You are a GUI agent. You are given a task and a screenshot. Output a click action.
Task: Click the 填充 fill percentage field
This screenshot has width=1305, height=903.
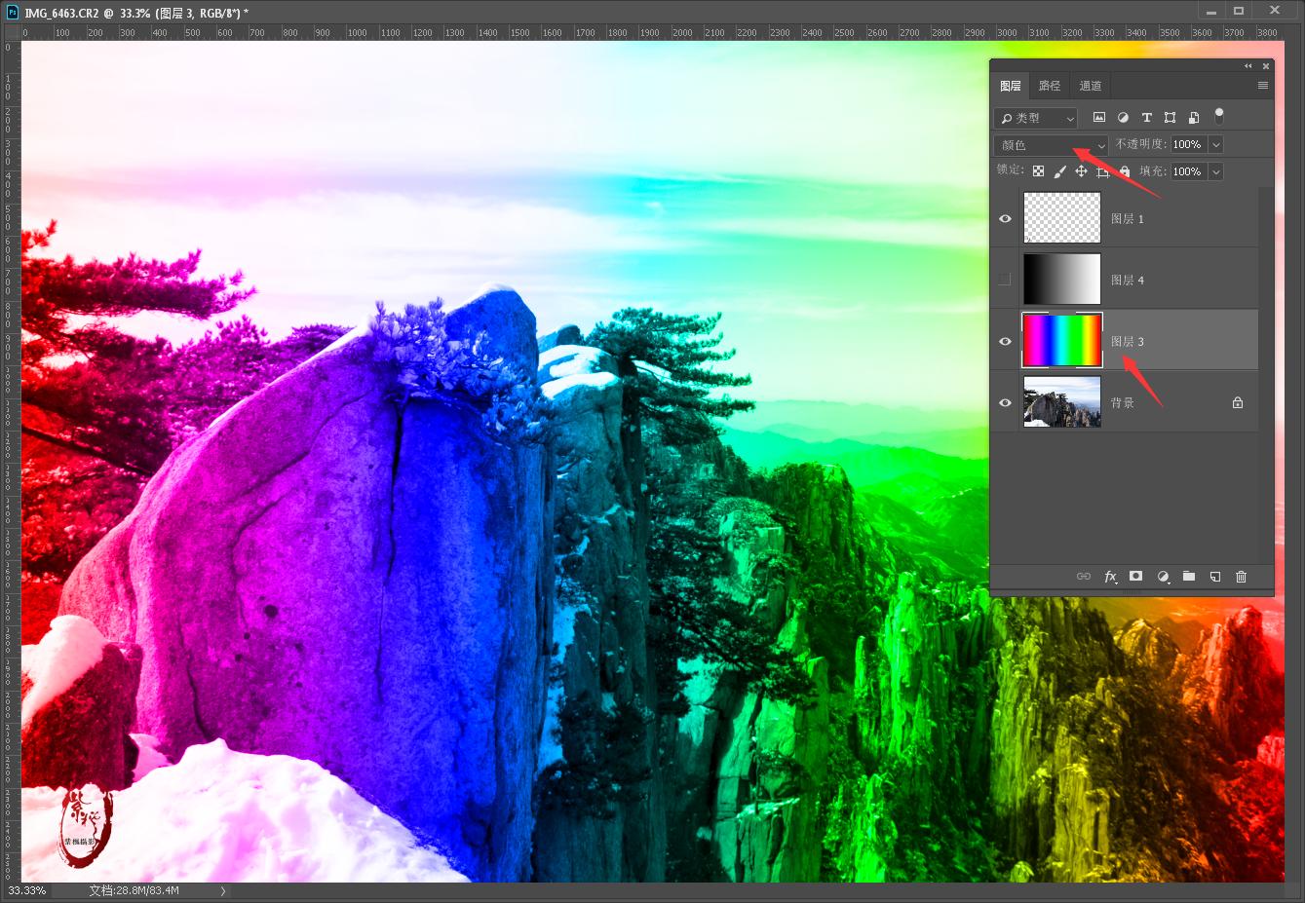[1187, 171]
